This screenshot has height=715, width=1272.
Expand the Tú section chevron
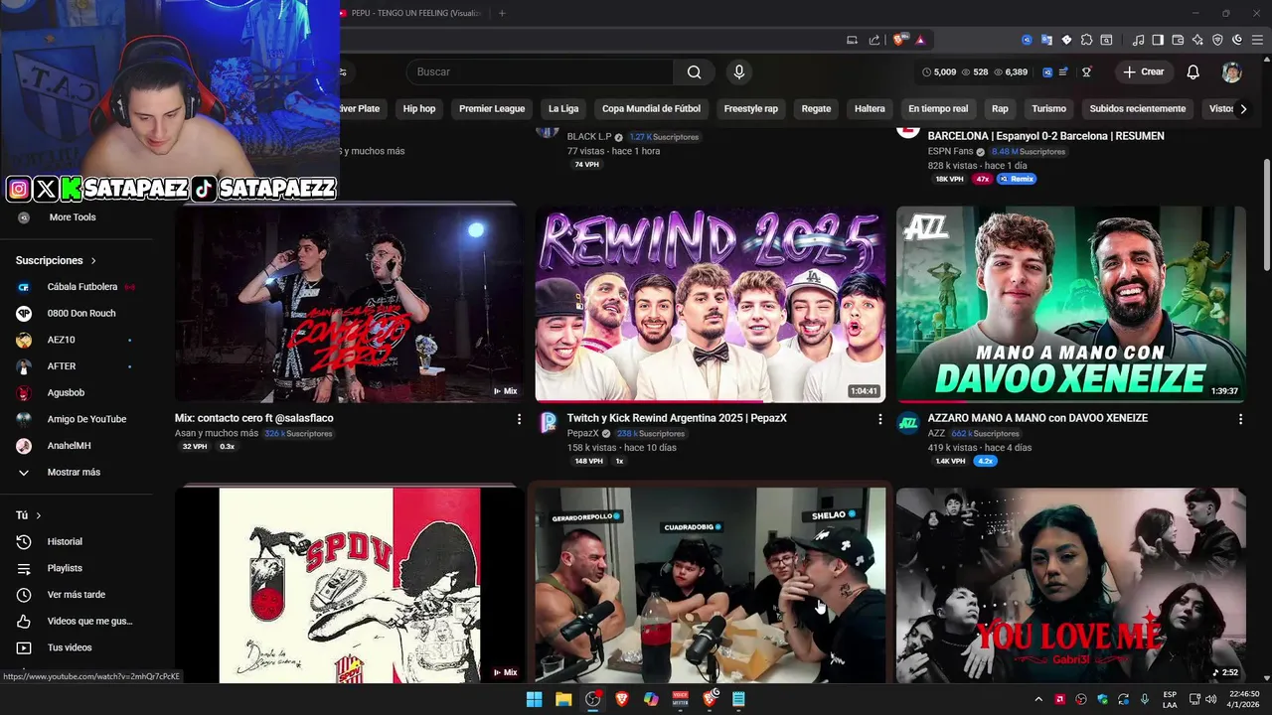click(x=39, y=515)
